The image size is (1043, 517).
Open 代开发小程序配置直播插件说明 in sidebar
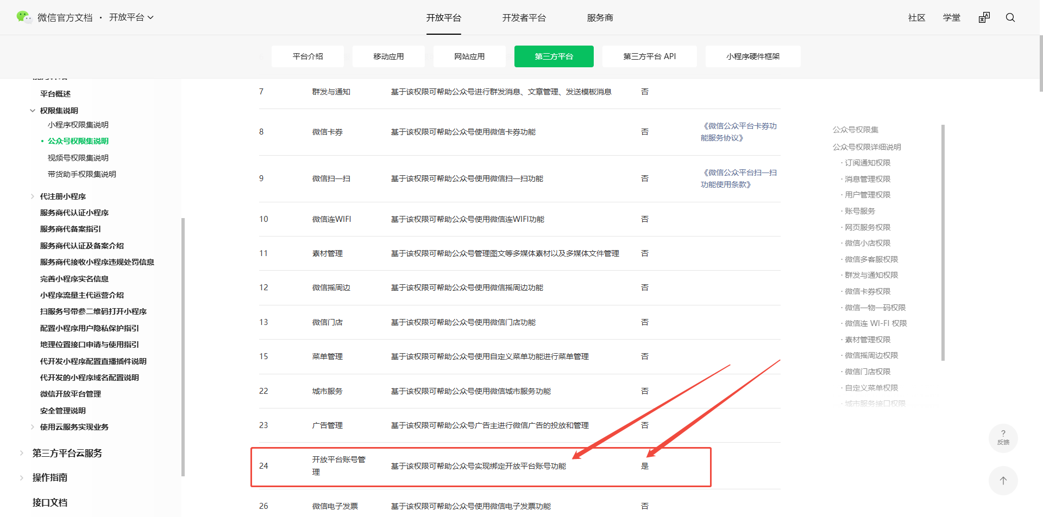click(x=93, y=361)
